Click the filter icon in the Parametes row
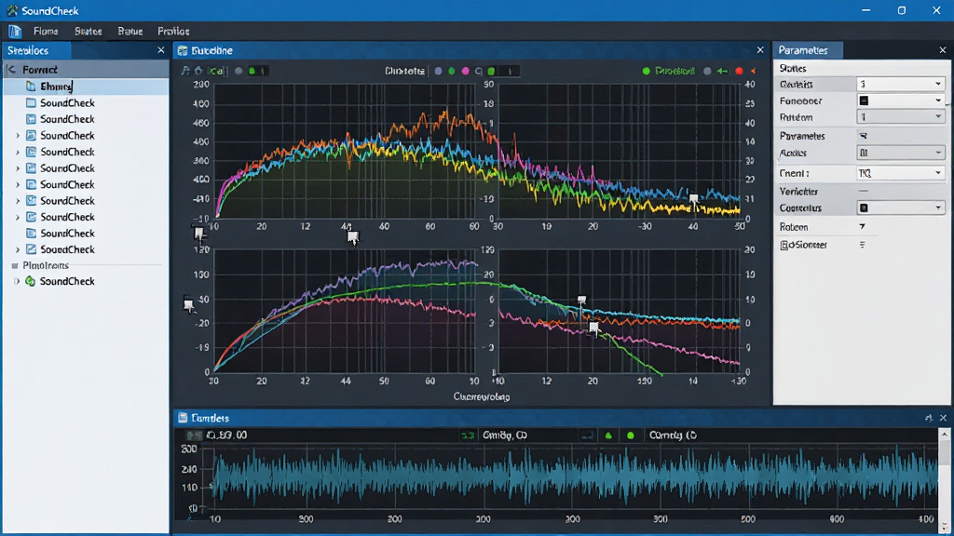The height and width of the screenshot is (536, 954). click(x=863, y=136)
